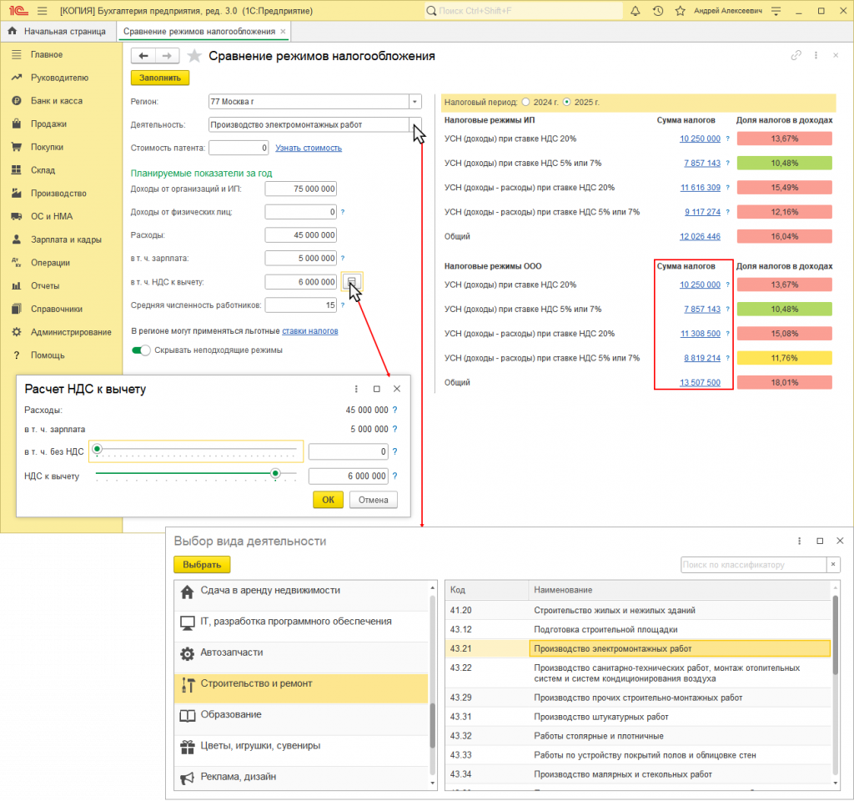Viewport: 854px width, 801px height.
Task: Click Отмена in the VAT dialog
Action: 373,500
